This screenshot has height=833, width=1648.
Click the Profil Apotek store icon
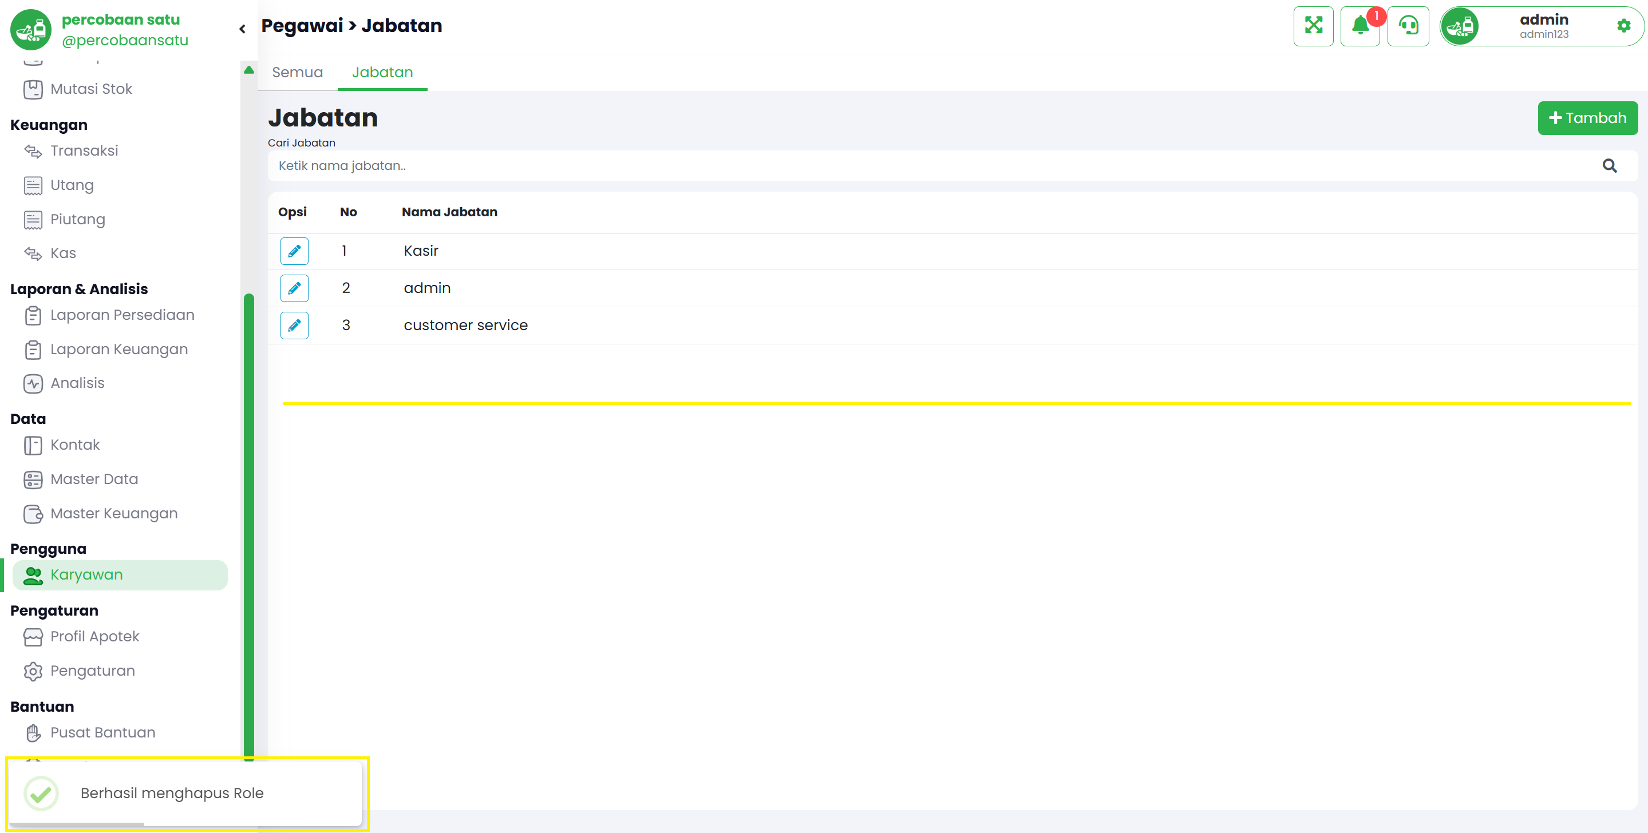click(x=33, y=637)
